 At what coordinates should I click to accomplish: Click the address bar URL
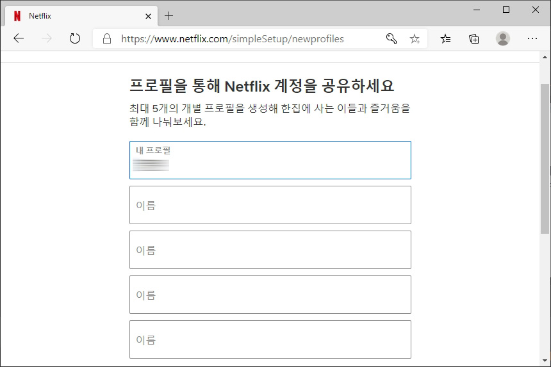[233, 38]
